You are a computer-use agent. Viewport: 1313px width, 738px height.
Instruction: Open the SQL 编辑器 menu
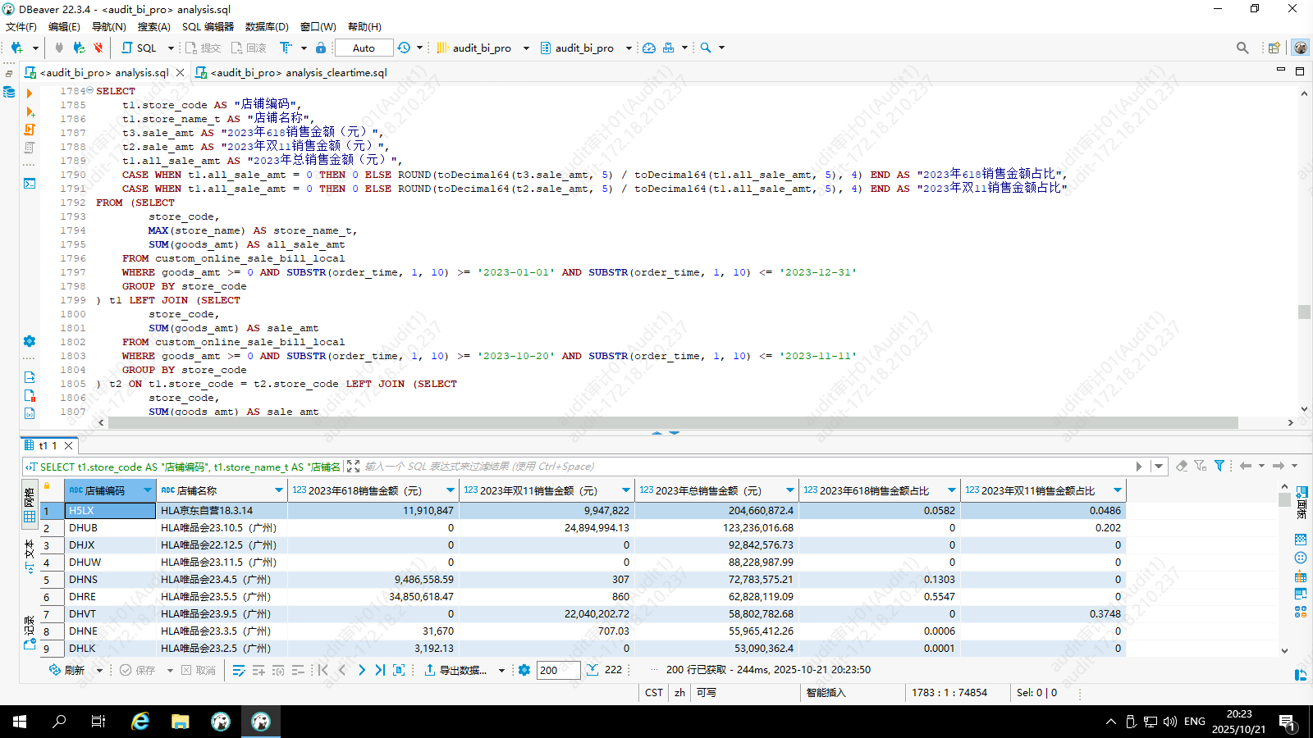(208, 26)
